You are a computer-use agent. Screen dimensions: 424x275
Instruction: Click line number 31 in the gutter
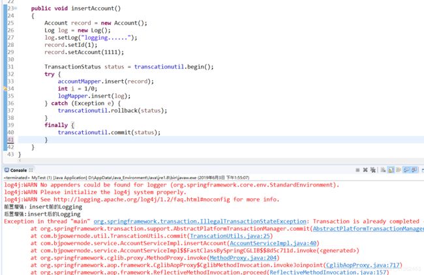tap(10, 66)
